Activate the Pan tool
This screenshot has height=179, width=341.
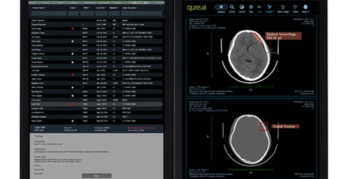coord(251,7)
